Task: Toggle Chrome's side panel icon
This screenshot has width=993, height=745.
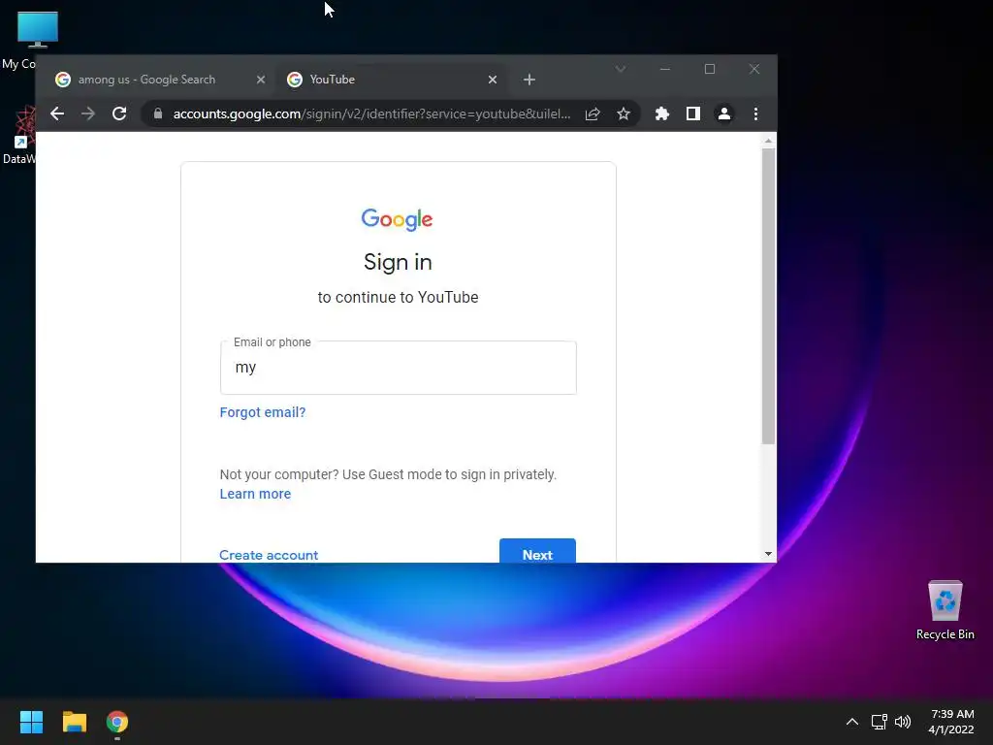Action: tap(692, 114)
